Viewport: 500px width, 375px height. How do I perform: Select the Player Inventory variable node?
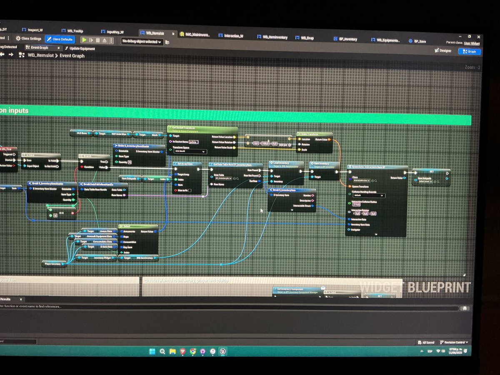click(x=54, y=263)
